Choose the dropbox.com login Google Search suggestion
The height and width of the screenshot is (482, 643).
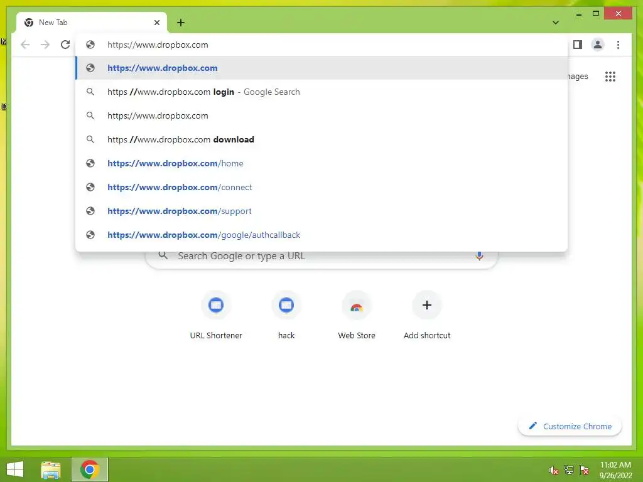322,92
